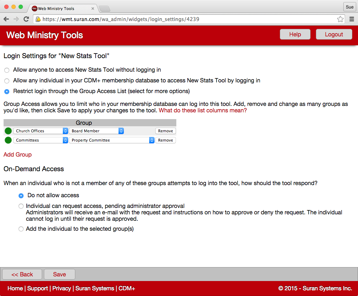Click the green status dot for Church Offices
Screen dimensions: 358x296
8,131
